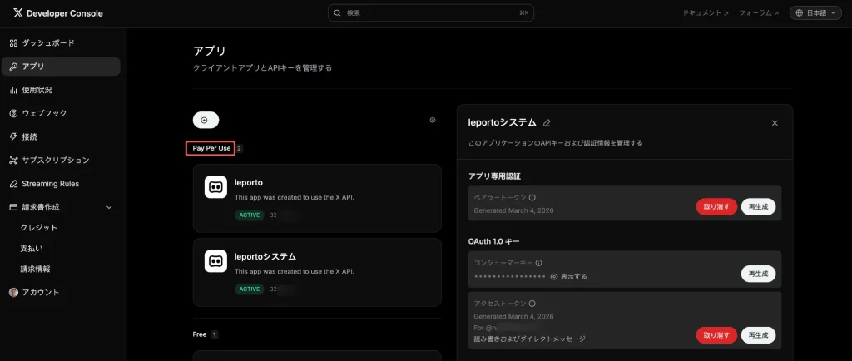This screenshot has width=852, height=361.
Task: Click the leporto app icon thumbnail
Action: 215,187
